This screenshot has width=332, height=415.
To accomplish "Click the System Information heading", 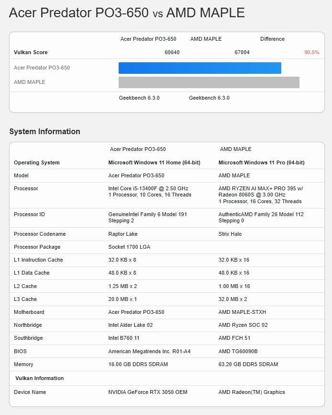I will click(x=44, y=131).
